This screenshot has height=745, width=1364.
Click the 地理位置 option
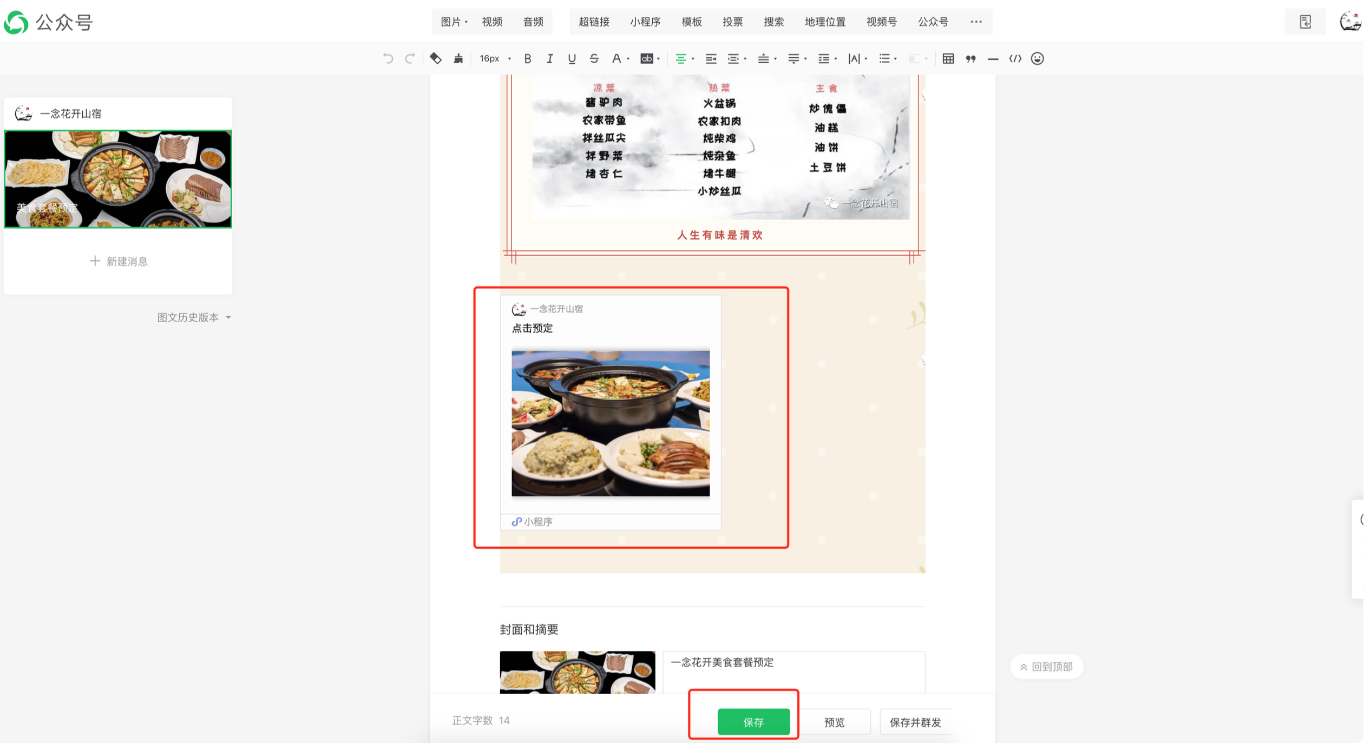pyautogui.click(x=825, y=22)
